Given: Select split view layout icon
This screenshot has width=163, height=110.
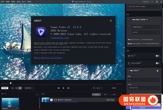Looking at the screenshot, I should [x=16, y=88].
